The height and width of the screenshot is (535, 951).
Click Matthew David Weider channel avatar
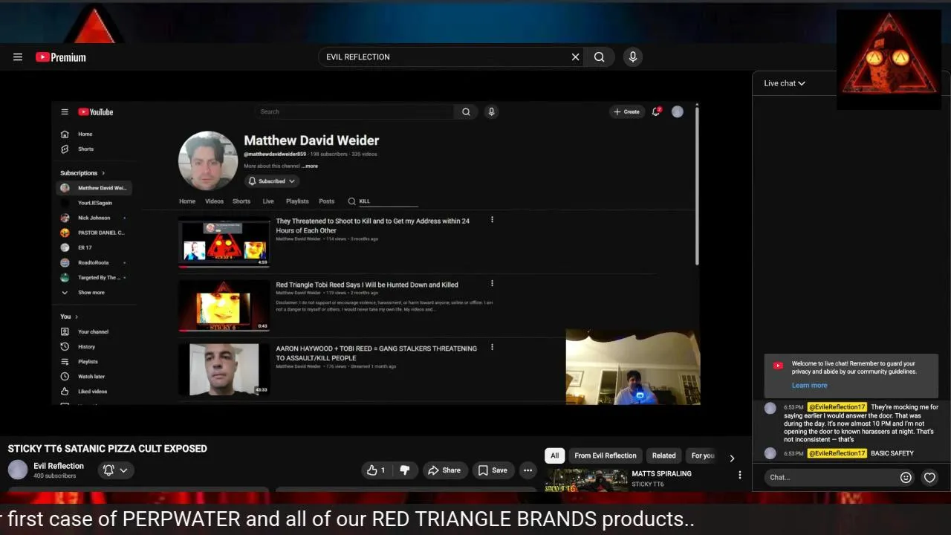tap(208, 160)
